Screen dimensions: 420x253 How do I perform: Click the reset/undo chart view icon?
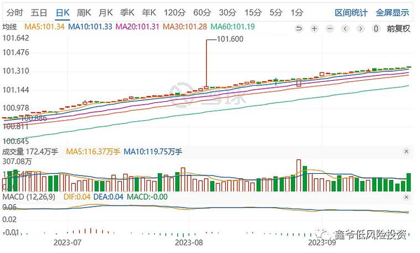[299, 29]
